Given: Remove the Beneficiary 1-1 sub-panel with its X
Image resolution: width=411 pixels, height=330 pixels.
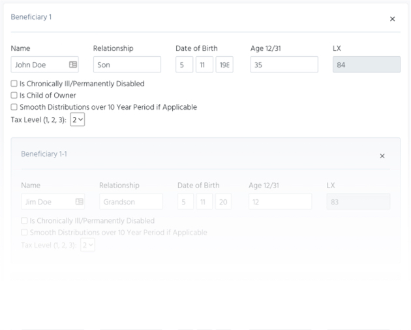Looking at the screenshot, I should [382, 156].
